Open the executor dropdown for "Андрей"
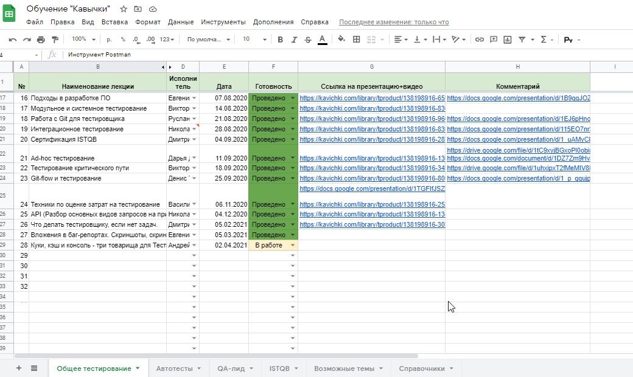The width and height of the screenshot is (633, 377). click(x=194, y=245)
